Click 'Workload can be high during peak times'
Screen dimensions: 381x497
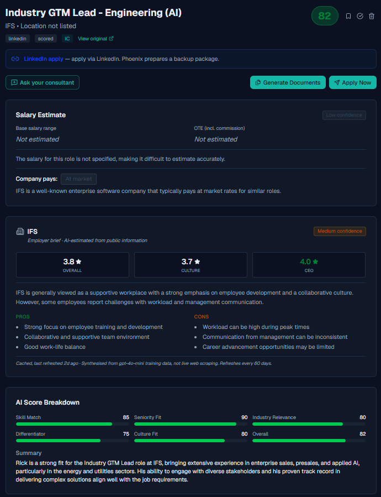point(256,327)
